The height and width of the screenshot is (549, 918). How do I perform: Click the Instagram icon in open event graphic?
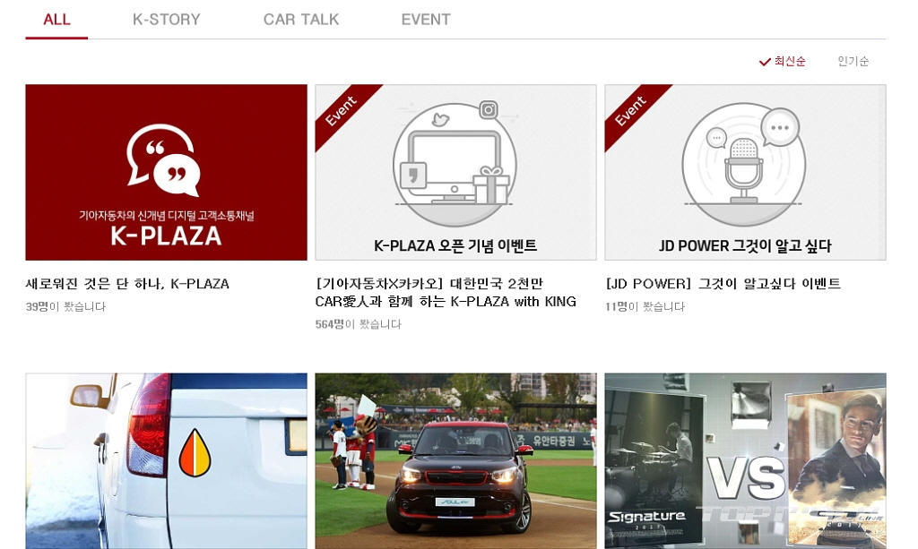pyautogui.click(x=489, y=110)
